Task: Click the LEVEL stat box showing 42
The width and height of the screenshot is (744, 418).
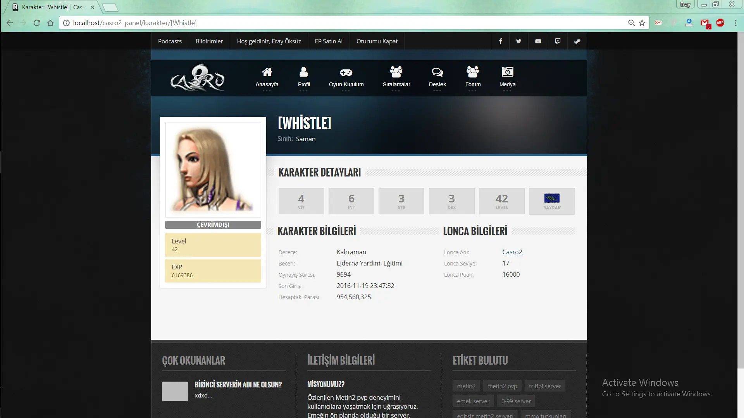Action: click(501, 201)
